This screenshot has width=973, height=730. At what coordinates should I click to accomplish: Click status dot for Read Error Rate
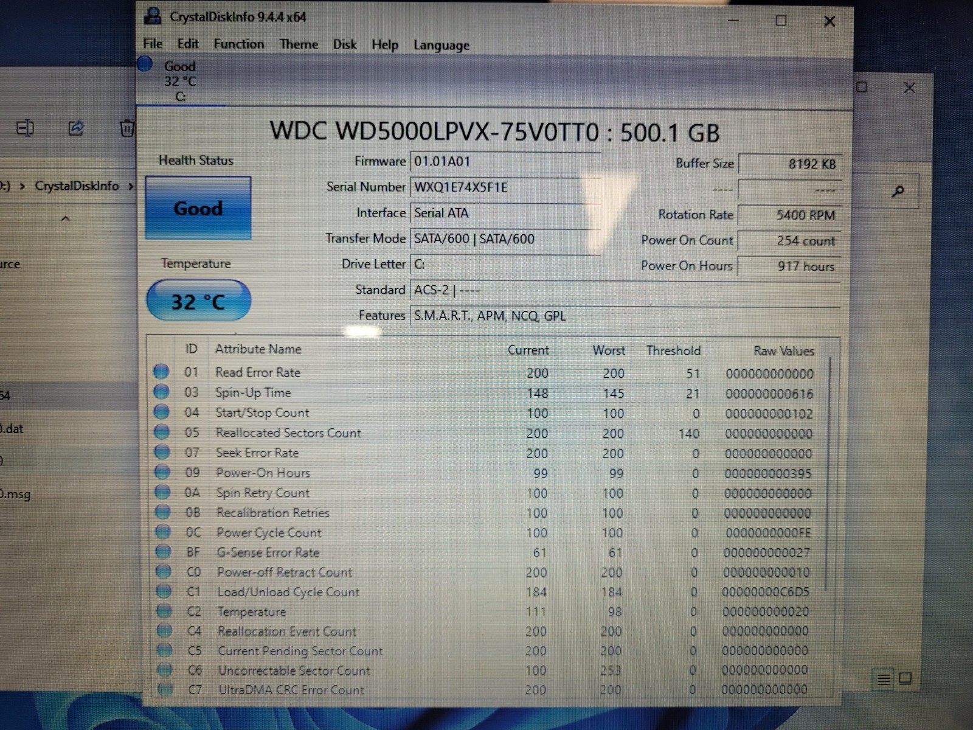pos(161,371)
